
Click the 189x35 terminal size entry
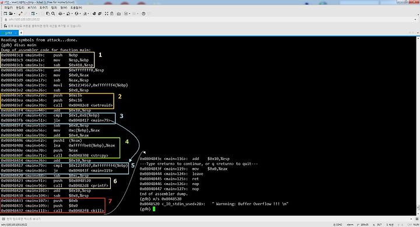click(363, 225)
